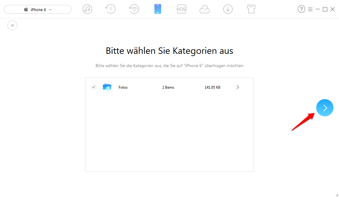
Task: Open the backup history clock icon
Action: tap(110, 9)
